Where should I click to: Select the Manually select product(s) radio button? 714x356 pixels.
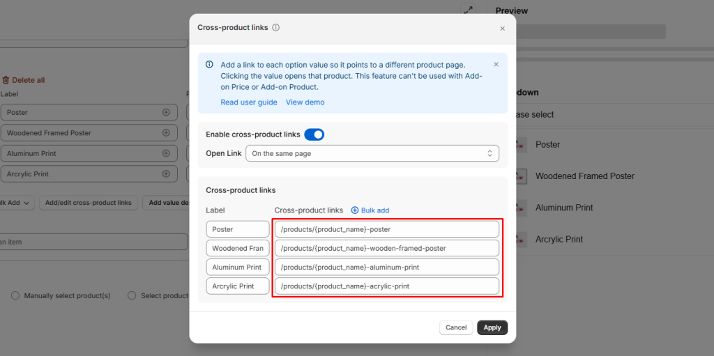(15, 296)
